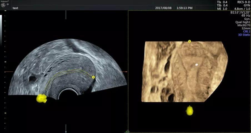Click the RIC5-9-D probe label

coord(243,2)
